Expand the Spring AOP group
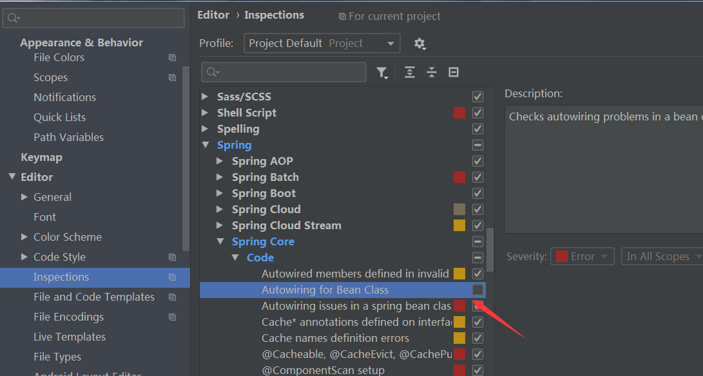The image size is (703, 376). coord(220,161)
